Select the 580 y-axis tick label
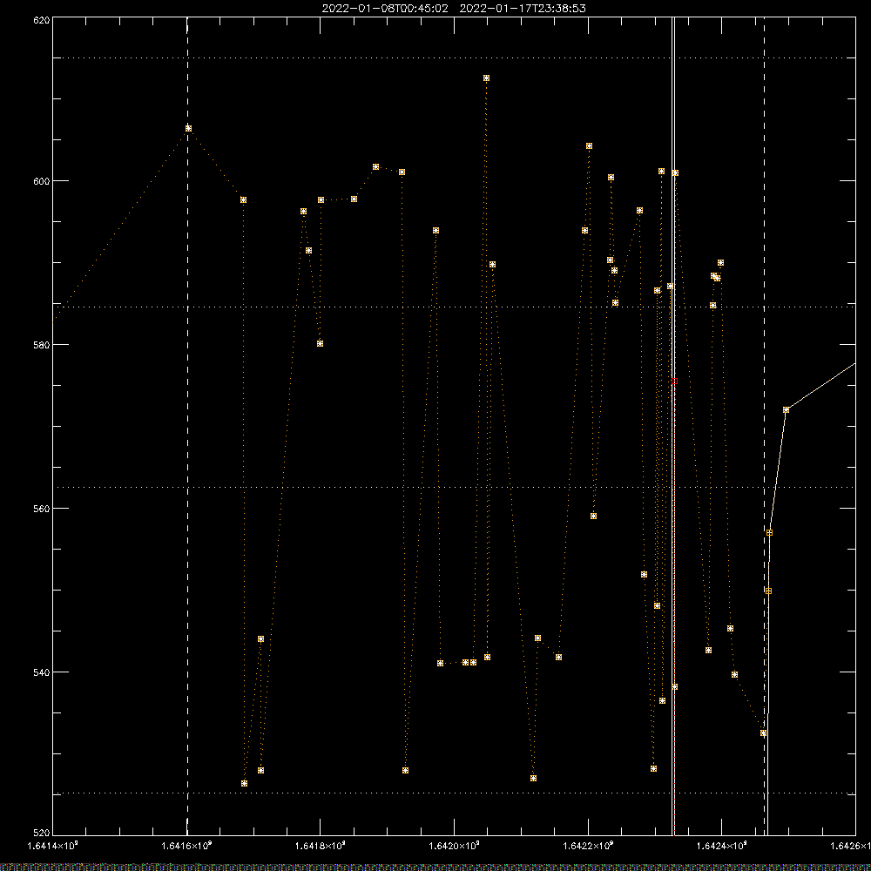The width and height of the screenshot is (871, 871). click(42, 344)
